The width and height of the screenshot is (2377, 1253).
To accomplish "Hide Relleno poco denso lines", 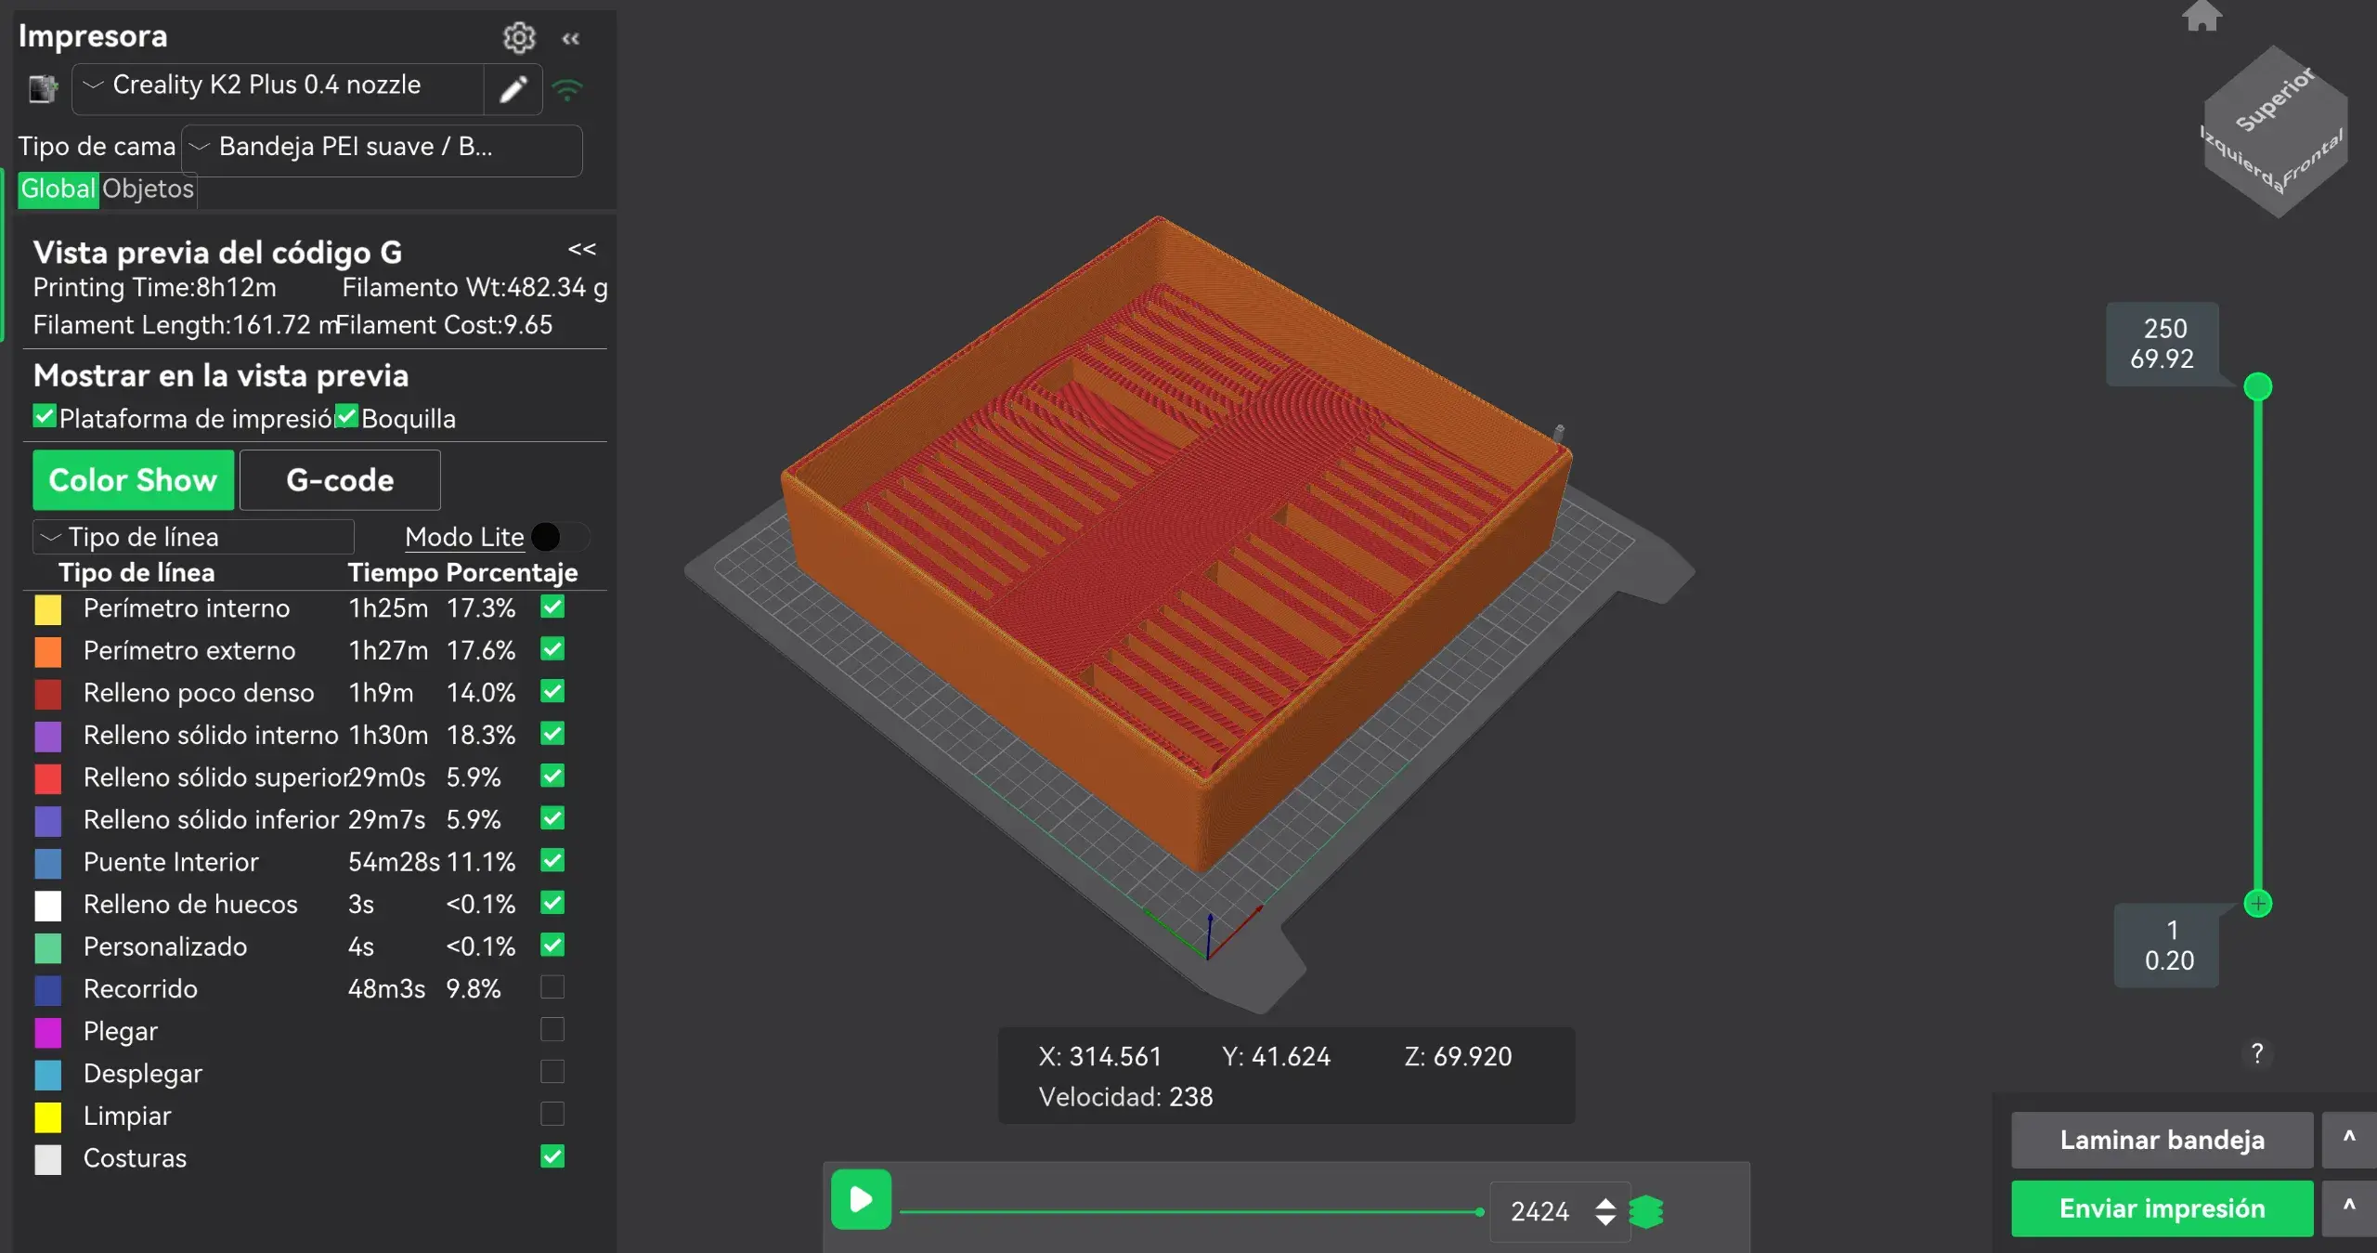I will (x=552, y=692).
